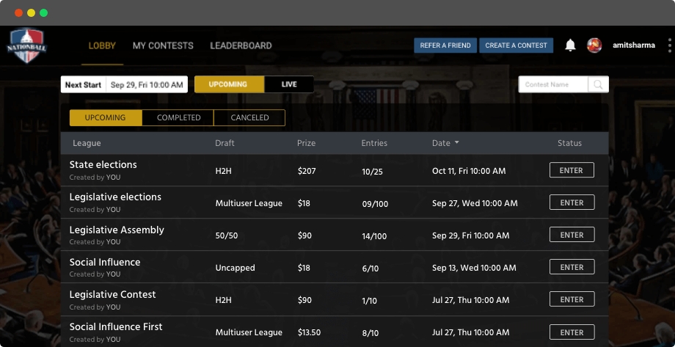Click the 14/100 entries value

click(x=374, y=236)
